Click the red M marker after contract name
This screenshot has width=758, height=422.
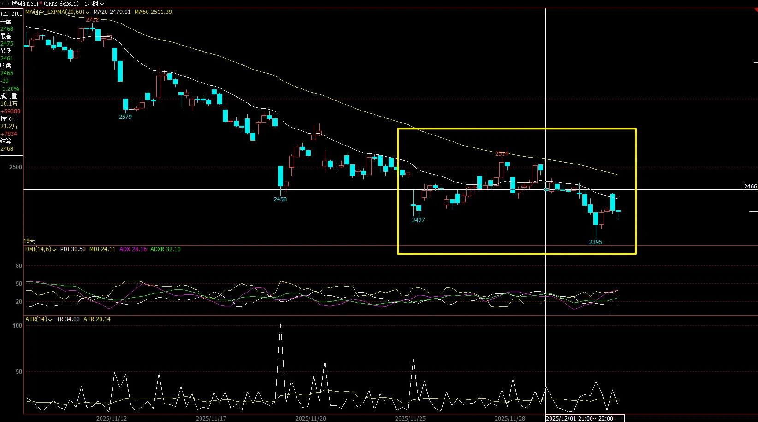tap(41, 3)
